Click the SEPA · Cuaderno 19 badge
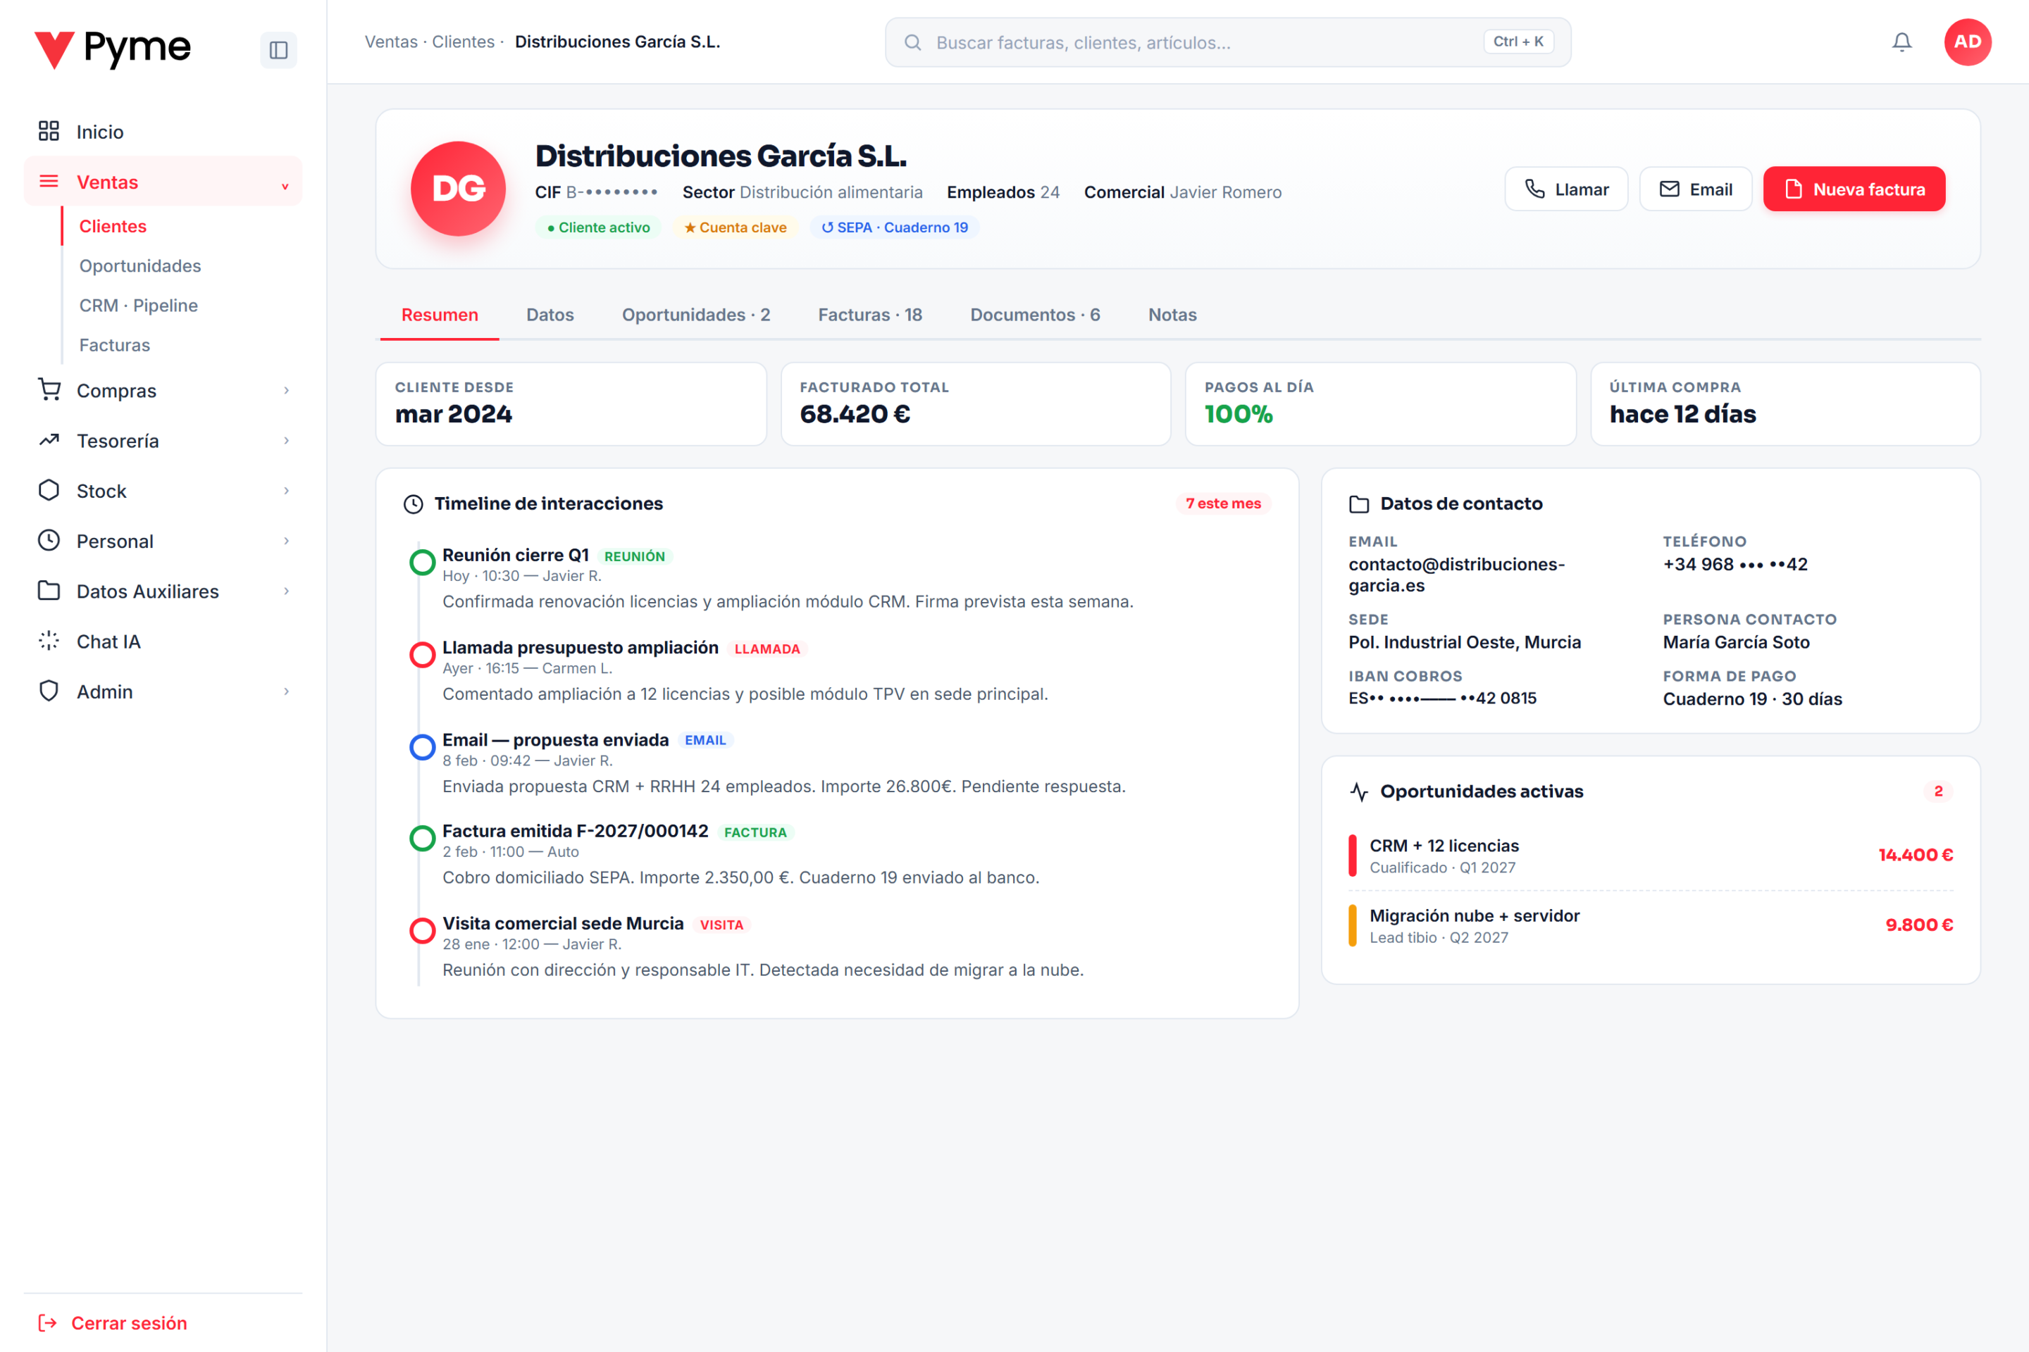The height and width of the screenshot is (1352, 2029). tap(894, 227)
